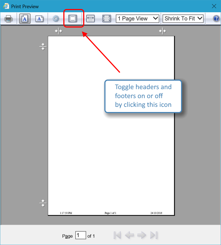
Task: Click inside the Page number field
Action: point(80,235)
